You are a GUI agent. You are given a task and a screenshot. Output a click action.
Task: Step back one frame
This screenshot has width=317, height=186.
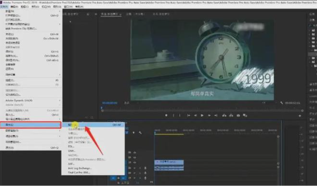pyautogui.click(x=195, y=115)
